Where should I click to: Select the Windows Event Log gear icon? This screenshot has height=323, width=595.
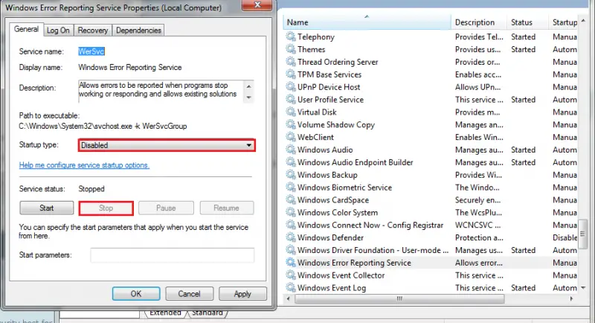click(x=291, y=287)
